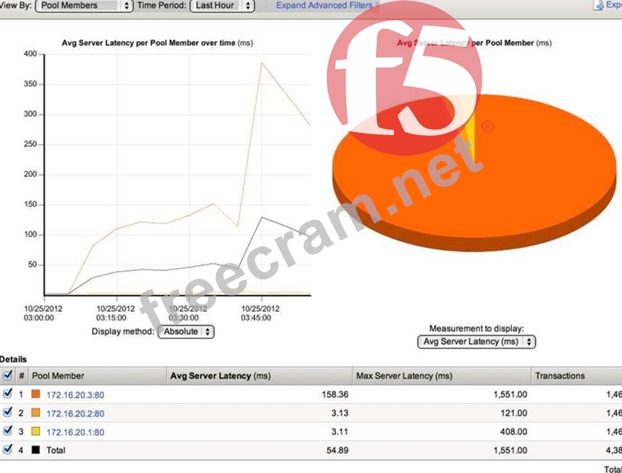Screen dimensions: 622x473
Task: Click max latency 1,551.00 in row 1
Action: [510, 394]
